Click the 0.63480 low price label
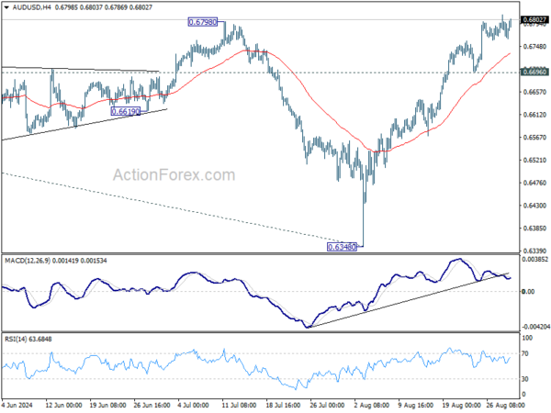 pos(342,247)
